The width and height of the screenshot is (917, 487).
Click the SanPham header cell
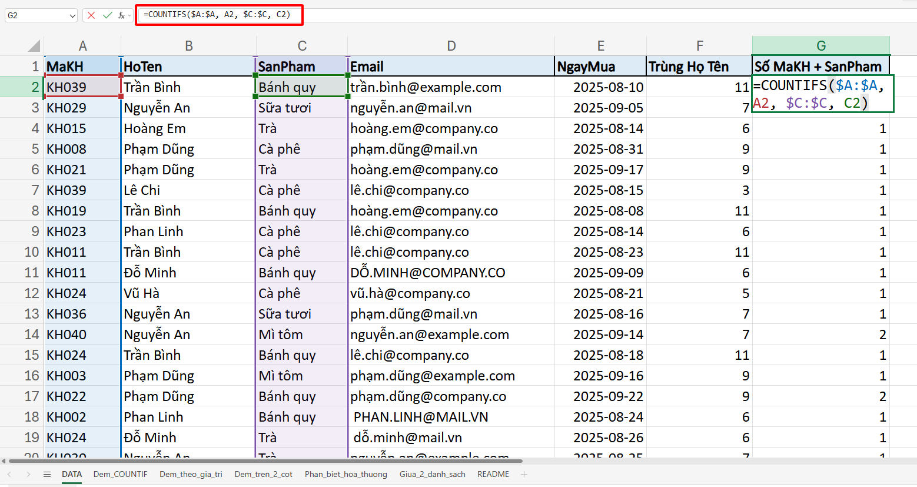tap(302, 67)
